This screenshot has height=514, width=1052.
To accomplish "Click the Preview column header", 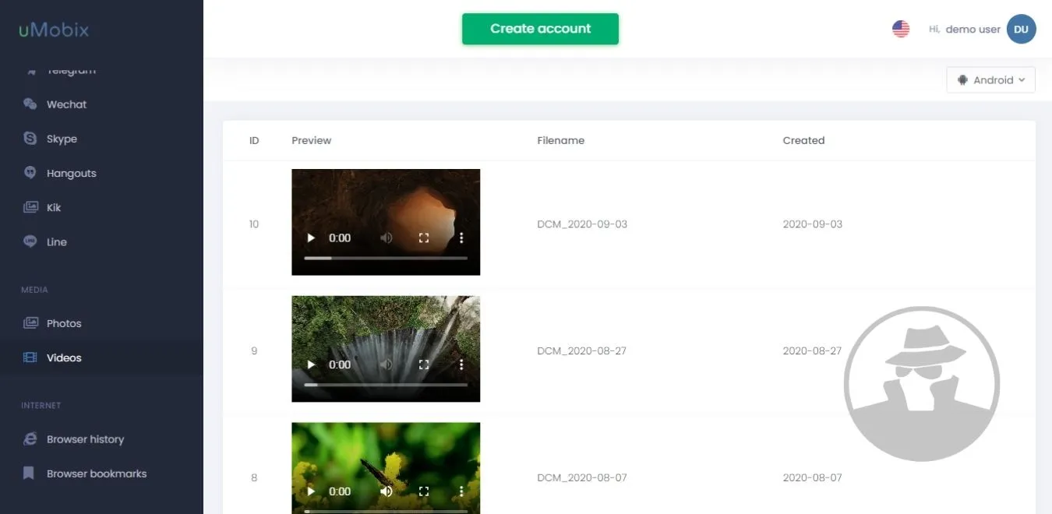I will 311,141.
